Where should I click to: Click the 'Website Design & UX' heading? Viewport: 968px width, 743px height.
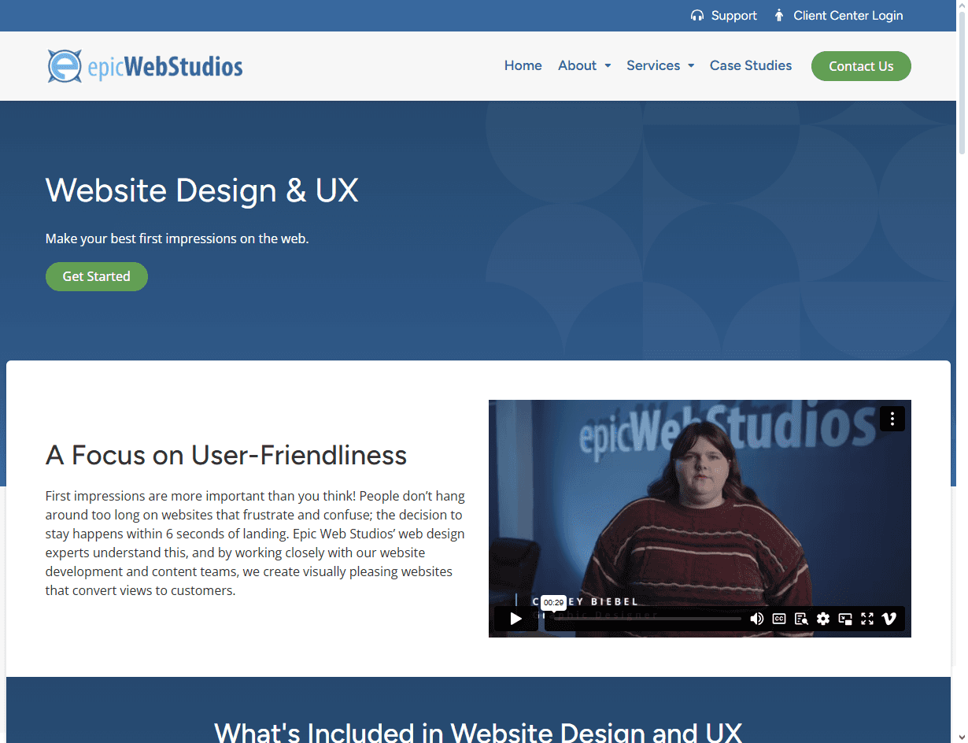(x=202, y=190)
